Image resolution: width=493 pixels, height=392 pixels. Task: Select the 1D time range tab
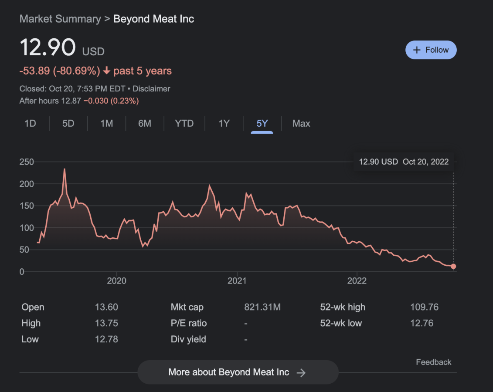click(x=30, y=123)
